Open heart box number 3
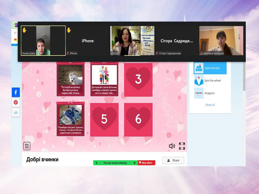 coord(138,79)
